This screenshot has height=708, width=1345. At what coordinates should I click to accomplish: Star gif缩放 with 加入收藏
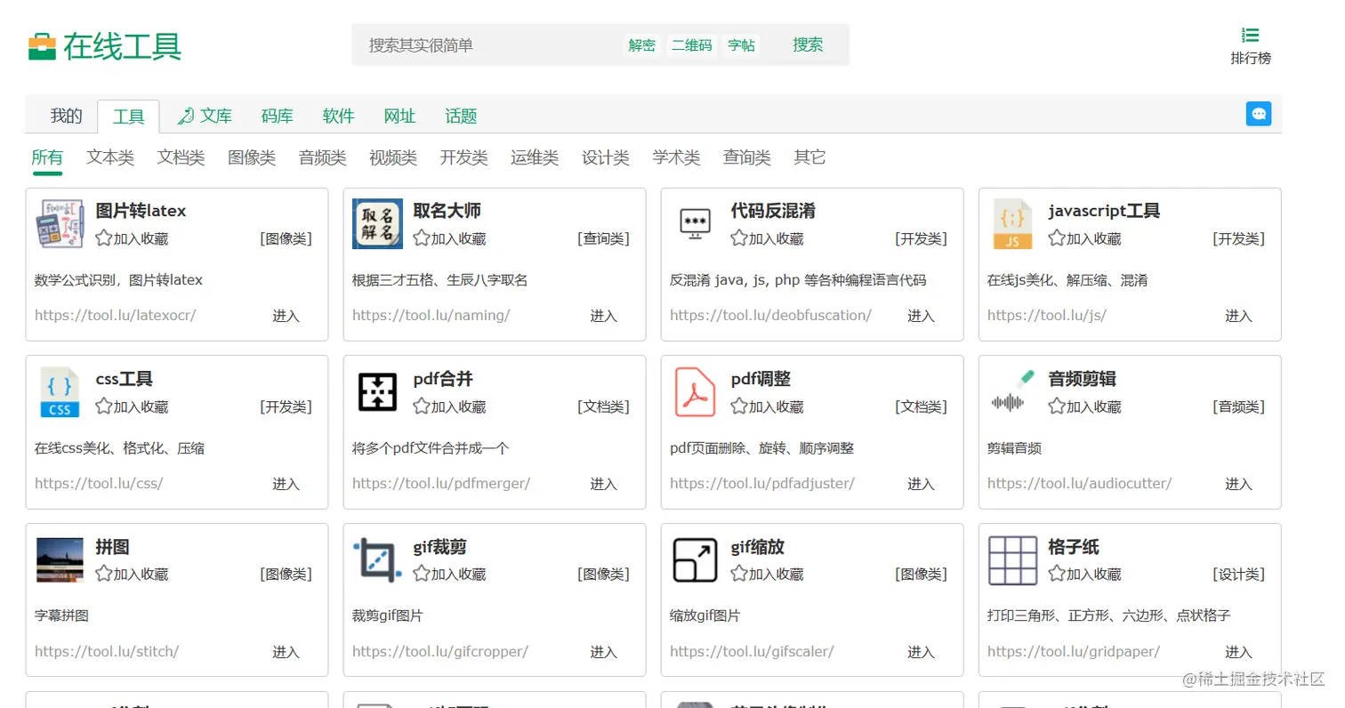point(767,574)
